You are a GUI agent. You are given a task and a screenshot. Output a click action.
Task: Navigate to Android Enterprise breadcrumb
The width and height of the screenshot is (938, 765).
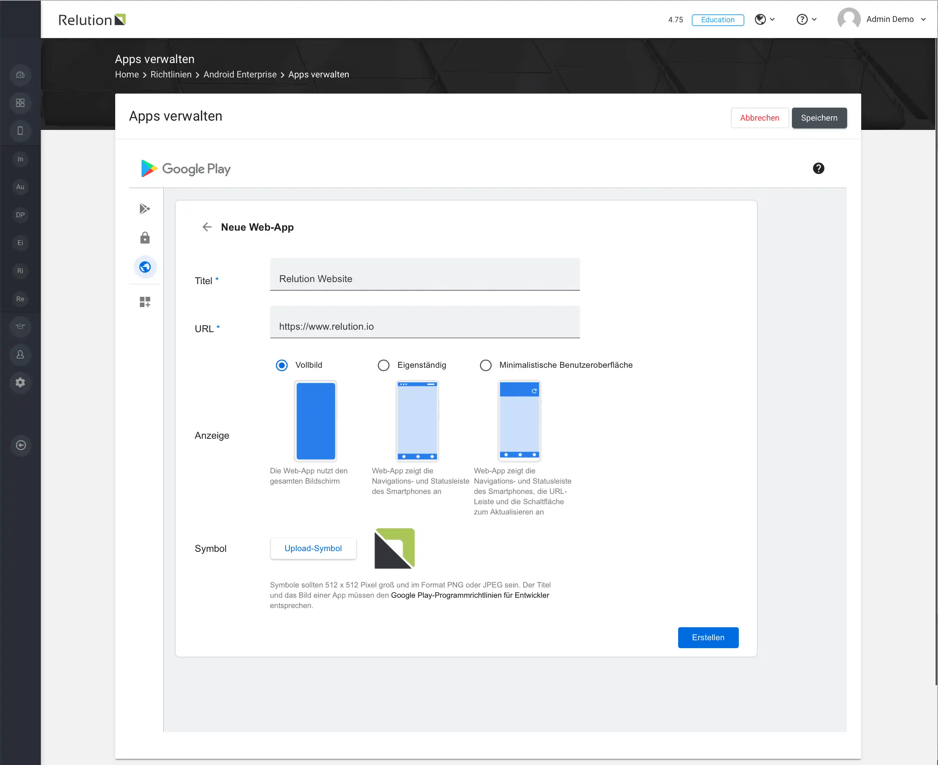240,74
